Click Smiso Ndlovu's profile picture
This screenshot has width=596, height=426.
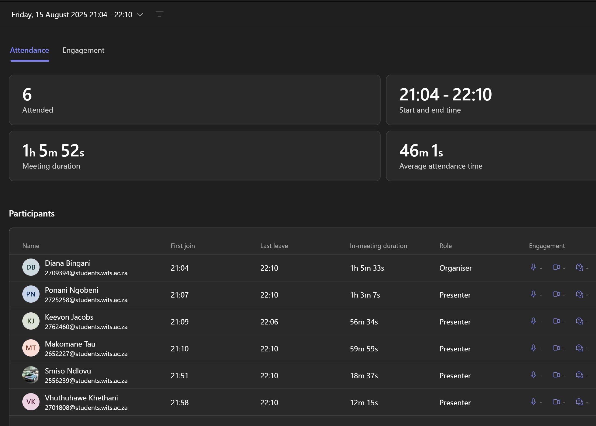(31, 375)
